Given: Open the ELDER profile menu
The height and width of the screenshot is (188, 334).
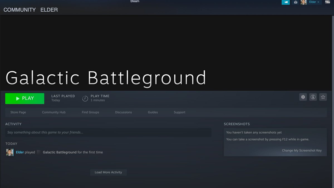Looking at the screenshot, I should pyautogui.click(x=49, y=10).
